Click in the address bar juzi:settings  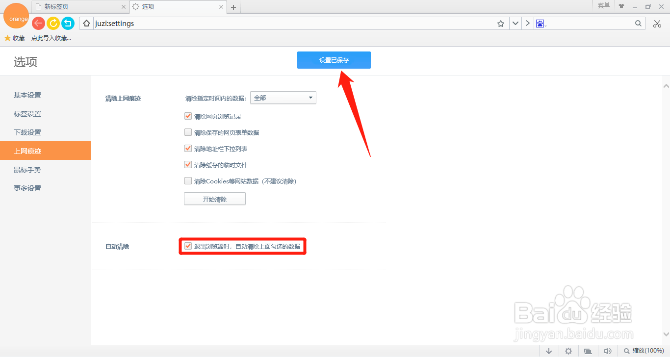294,24
